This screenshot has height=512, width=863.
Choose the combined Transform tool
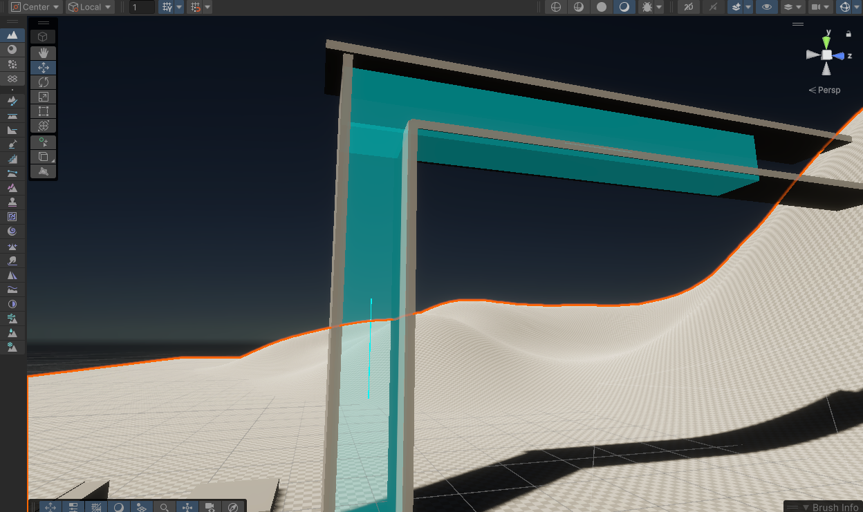(x=44, y=126)
